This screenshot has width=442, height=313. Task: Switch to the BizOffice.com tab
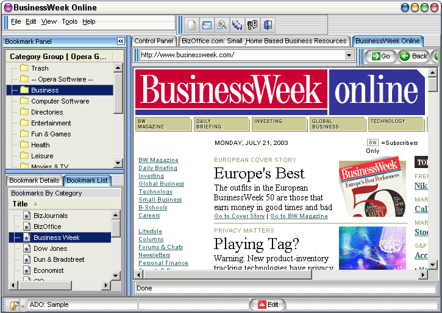264,41
